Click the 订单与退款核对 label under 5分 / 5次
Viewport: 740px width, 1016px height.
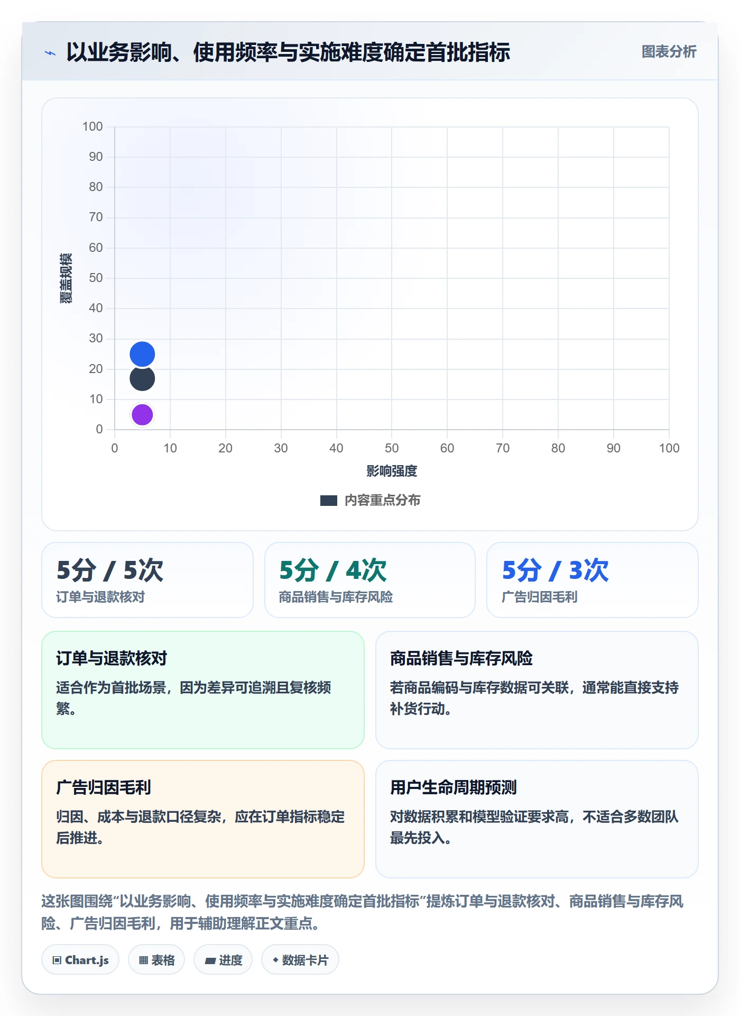pos(100,597)
